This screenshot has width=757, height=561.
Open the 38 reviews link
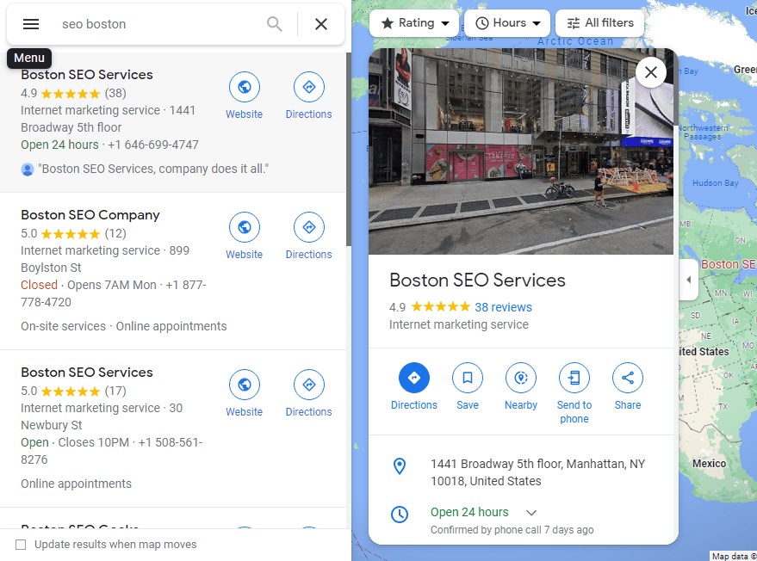tap(503, 307)
